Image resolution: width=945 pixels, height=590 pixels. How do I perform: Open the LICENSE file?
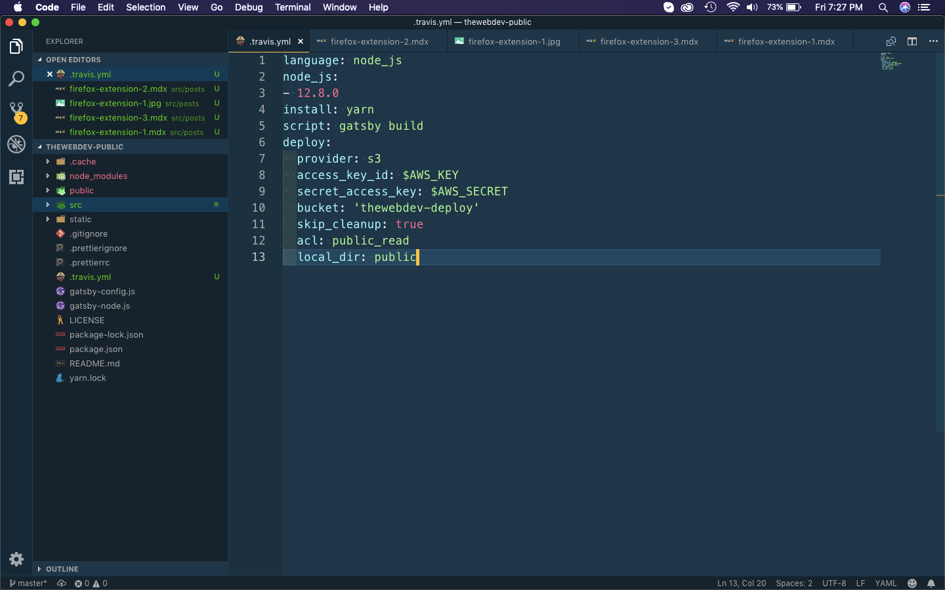[130, 320]
